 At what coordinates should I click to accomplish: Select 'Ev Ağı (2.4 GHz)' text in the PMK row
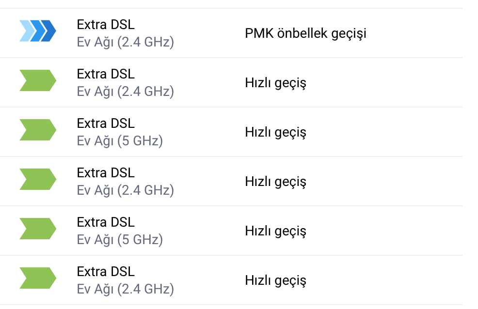(x=125, y=42)
